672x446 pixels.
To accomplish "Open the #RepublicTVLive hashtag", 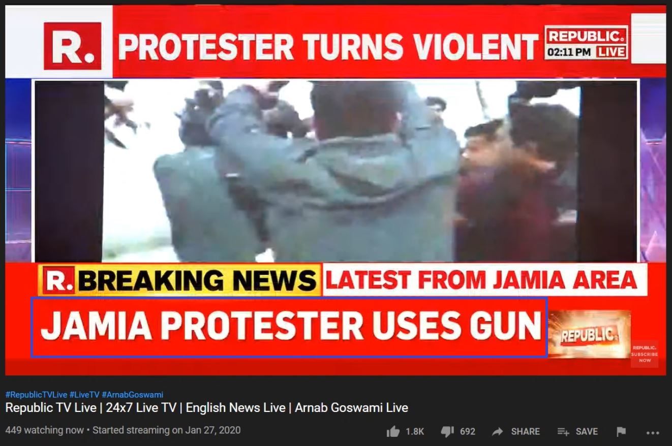I will (x=36, y=395).
